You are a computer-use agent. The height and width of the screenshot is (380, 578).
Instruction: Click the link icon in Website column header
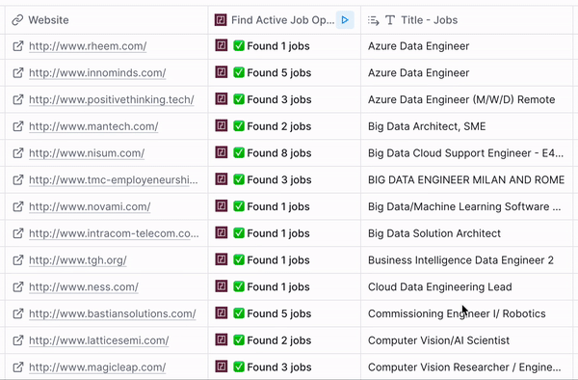click(x=17, y=20)
